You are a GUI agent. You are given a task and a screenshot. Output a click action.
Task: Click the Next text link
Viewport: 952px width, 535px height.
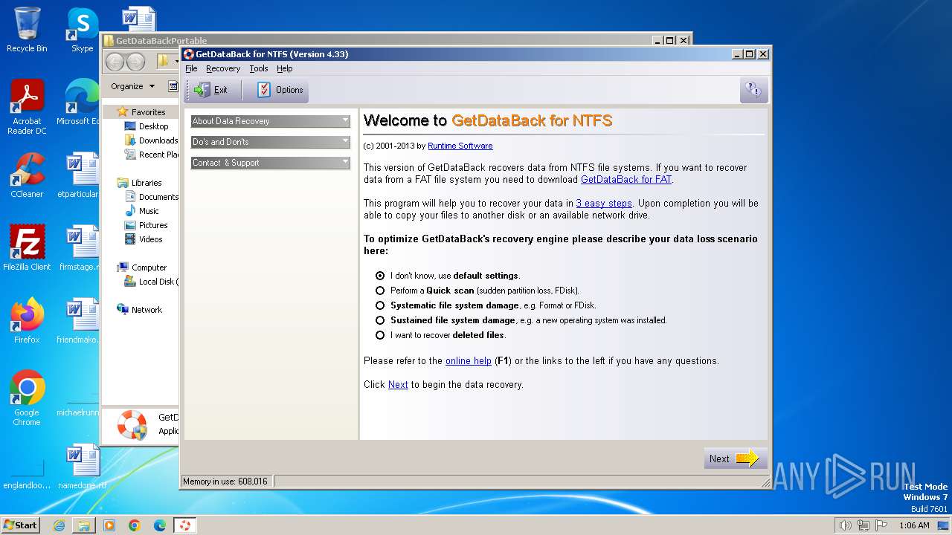pyautogui.click(x=398, y=384)
